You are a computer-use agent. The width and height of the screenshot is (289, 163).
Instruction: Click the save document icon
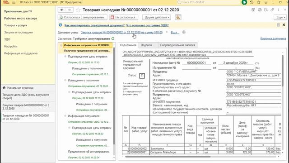tap(253, 10)
